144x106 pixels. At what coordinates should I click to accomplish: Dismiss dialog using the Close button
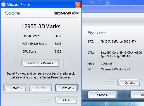(x=67, y=100)
